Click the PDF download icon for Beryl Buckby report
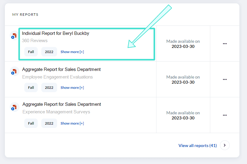 (14, 35)
